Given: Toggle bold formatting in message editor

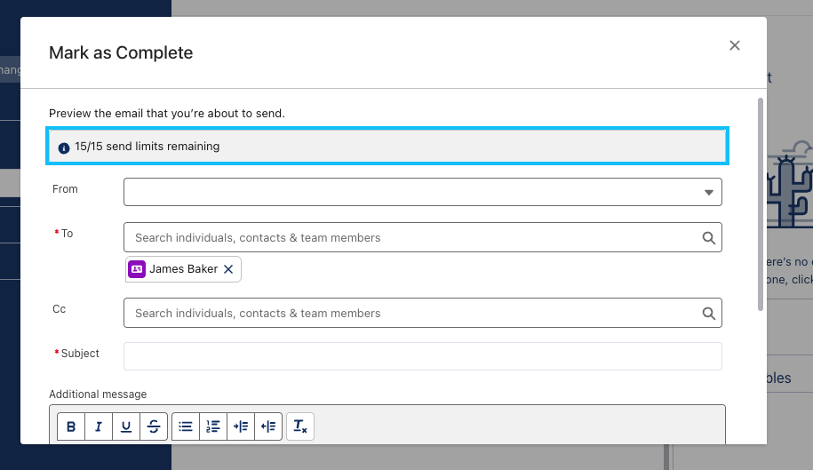Looking at the screenshot, I should click(71, 426).
